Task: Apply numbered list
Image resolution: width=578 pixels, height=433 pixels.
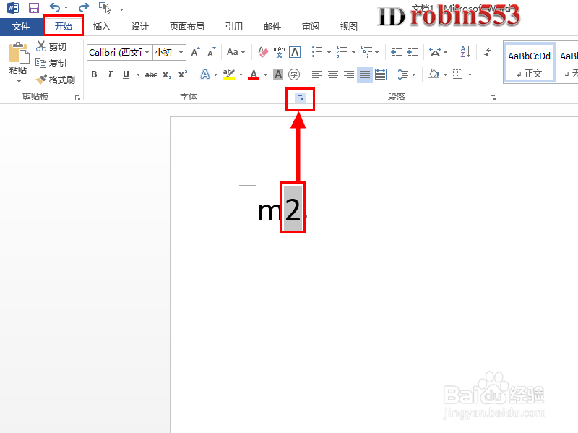Action: pos(342,52)
